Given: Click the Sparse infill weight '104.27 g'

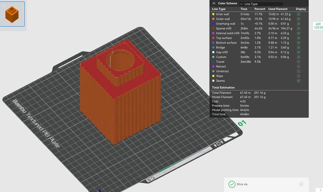Looking at the screenshot, I should [x=286, y=29].
